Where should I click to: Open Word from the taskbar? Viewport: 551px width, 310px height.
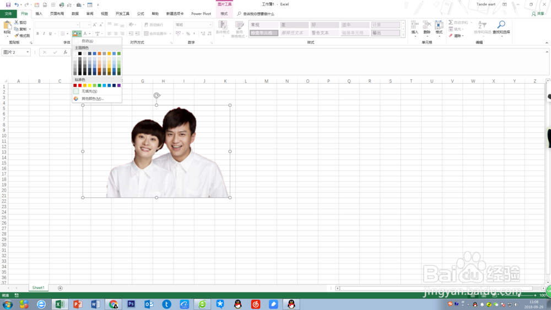tap(95, 304)
